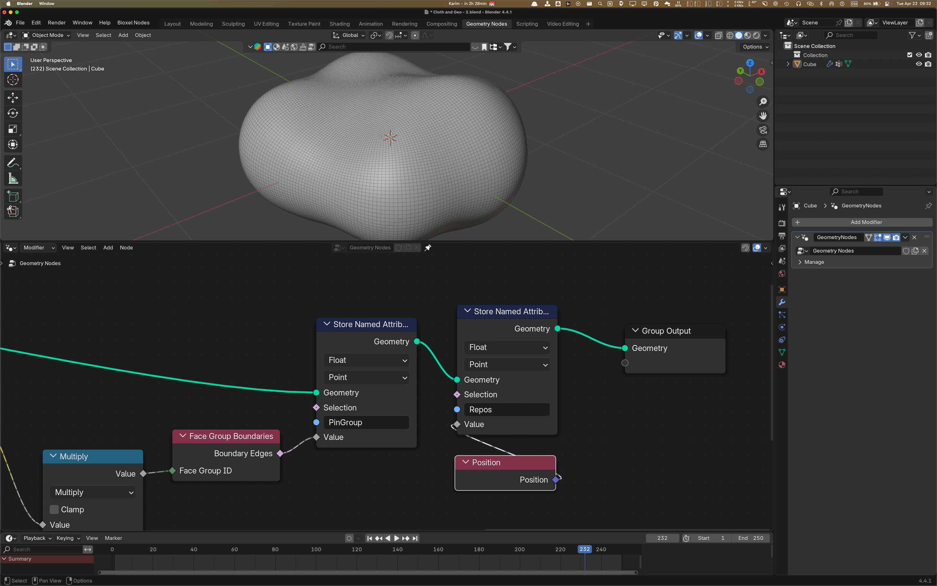Open the Object Data properties tab
Viewport: 937px width, 586px height.
(782, 352)
